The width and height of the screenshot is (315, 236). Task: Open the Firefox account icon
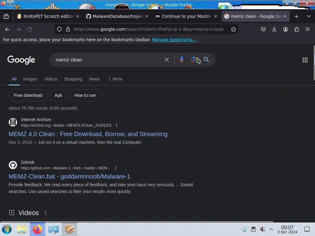(x=285, y=29)
